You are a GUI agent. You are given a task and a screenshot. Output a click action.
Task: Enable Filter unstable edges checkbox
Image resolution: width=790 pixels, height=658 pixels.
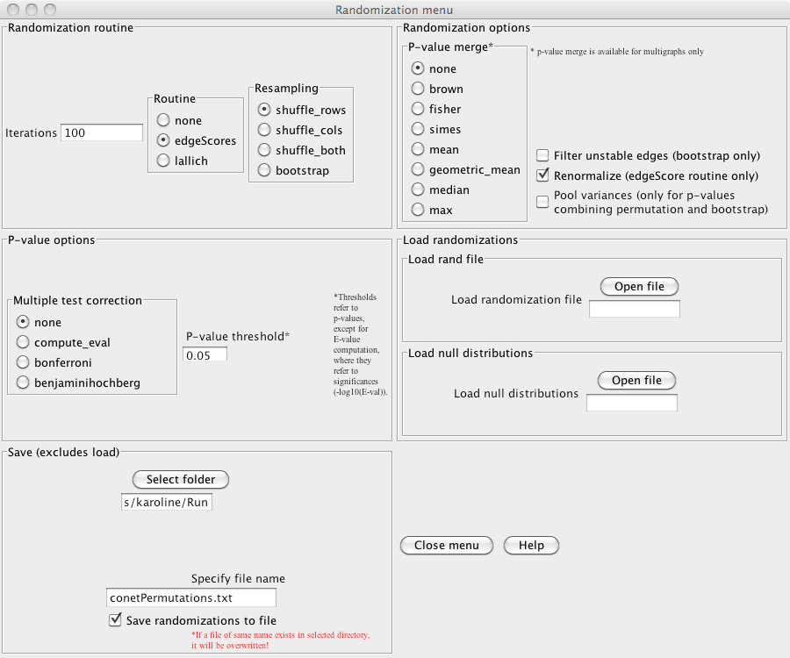tap(542, 155)
